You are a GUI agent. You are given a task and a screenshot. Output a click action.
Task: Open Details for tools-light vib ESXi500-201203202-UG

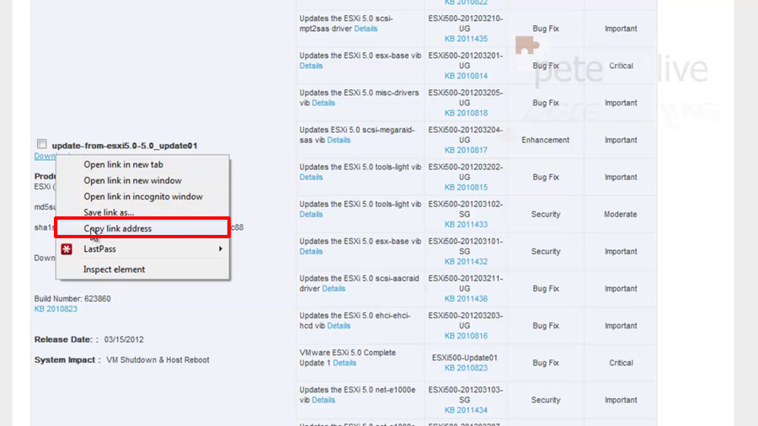click(x=311, y=178)
